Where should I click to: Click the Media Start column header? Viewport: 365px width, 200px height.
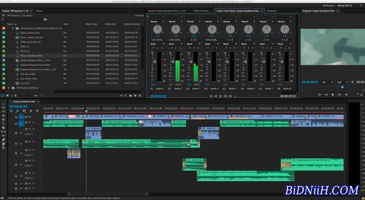[x=92, y=24]
